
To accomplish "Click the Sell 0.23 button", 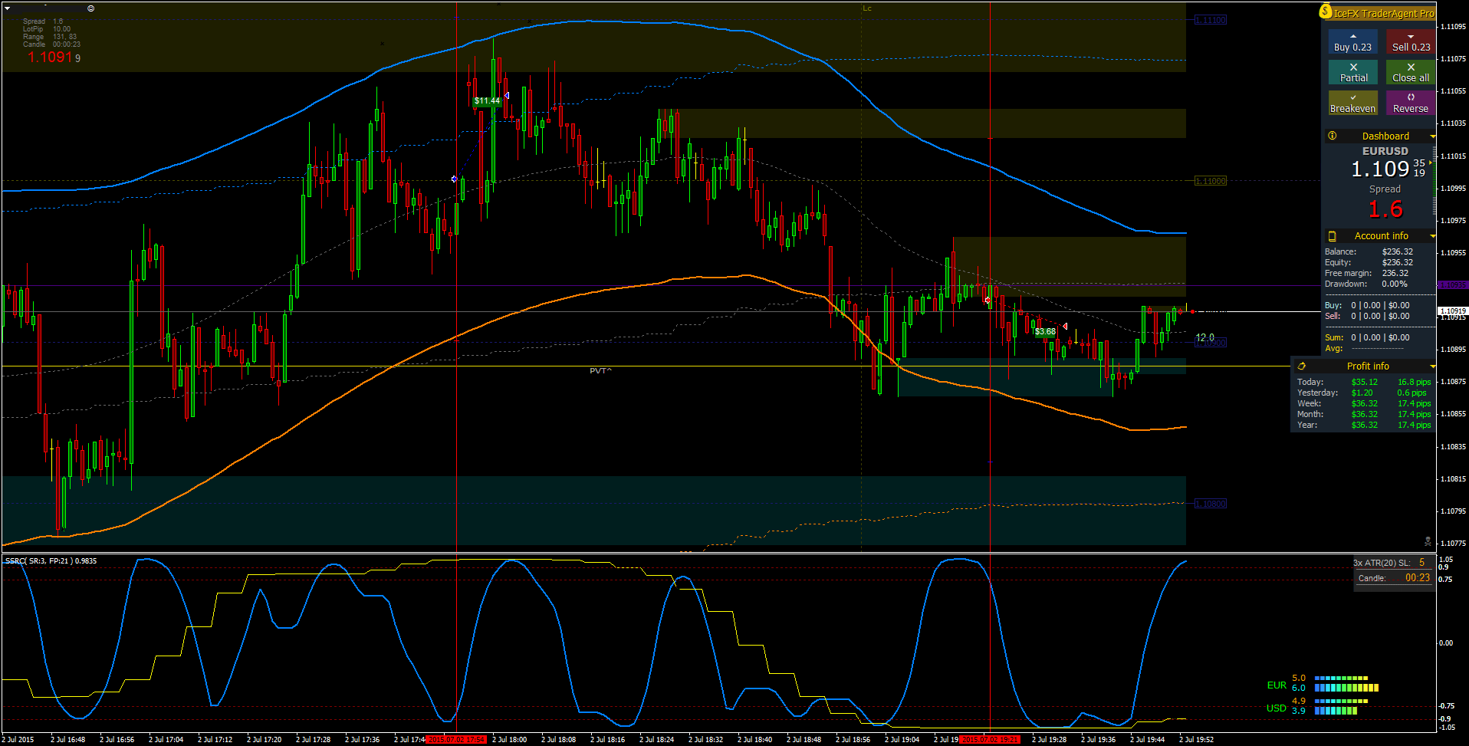I will (1411, 41).
